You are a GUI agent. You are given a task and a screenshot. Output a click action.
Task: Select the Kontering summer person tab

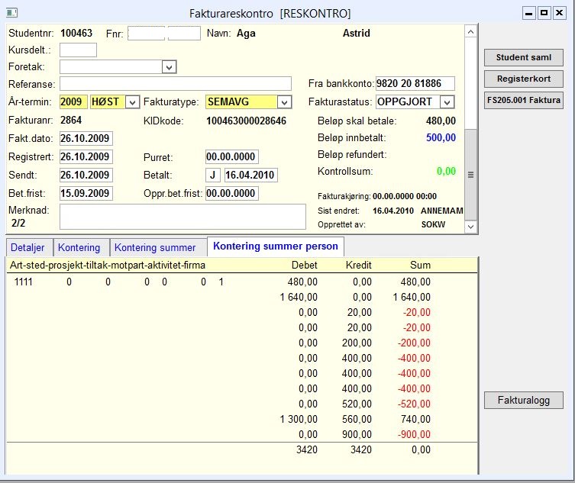pyautogui.click(x=276, y=246)
